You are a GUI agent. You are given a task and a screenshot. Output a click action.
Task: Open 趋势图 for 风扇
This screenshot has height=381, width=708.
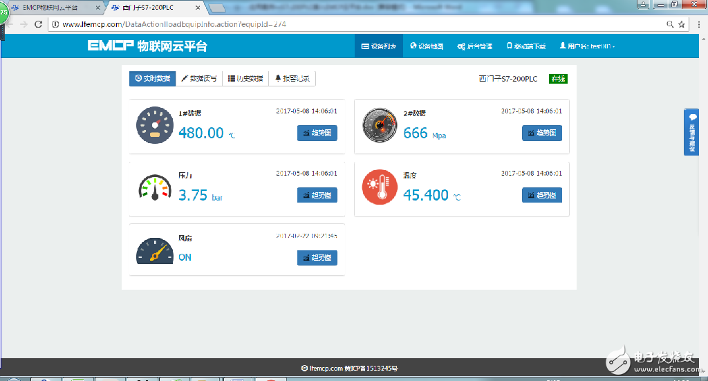[x=317, y=258]
